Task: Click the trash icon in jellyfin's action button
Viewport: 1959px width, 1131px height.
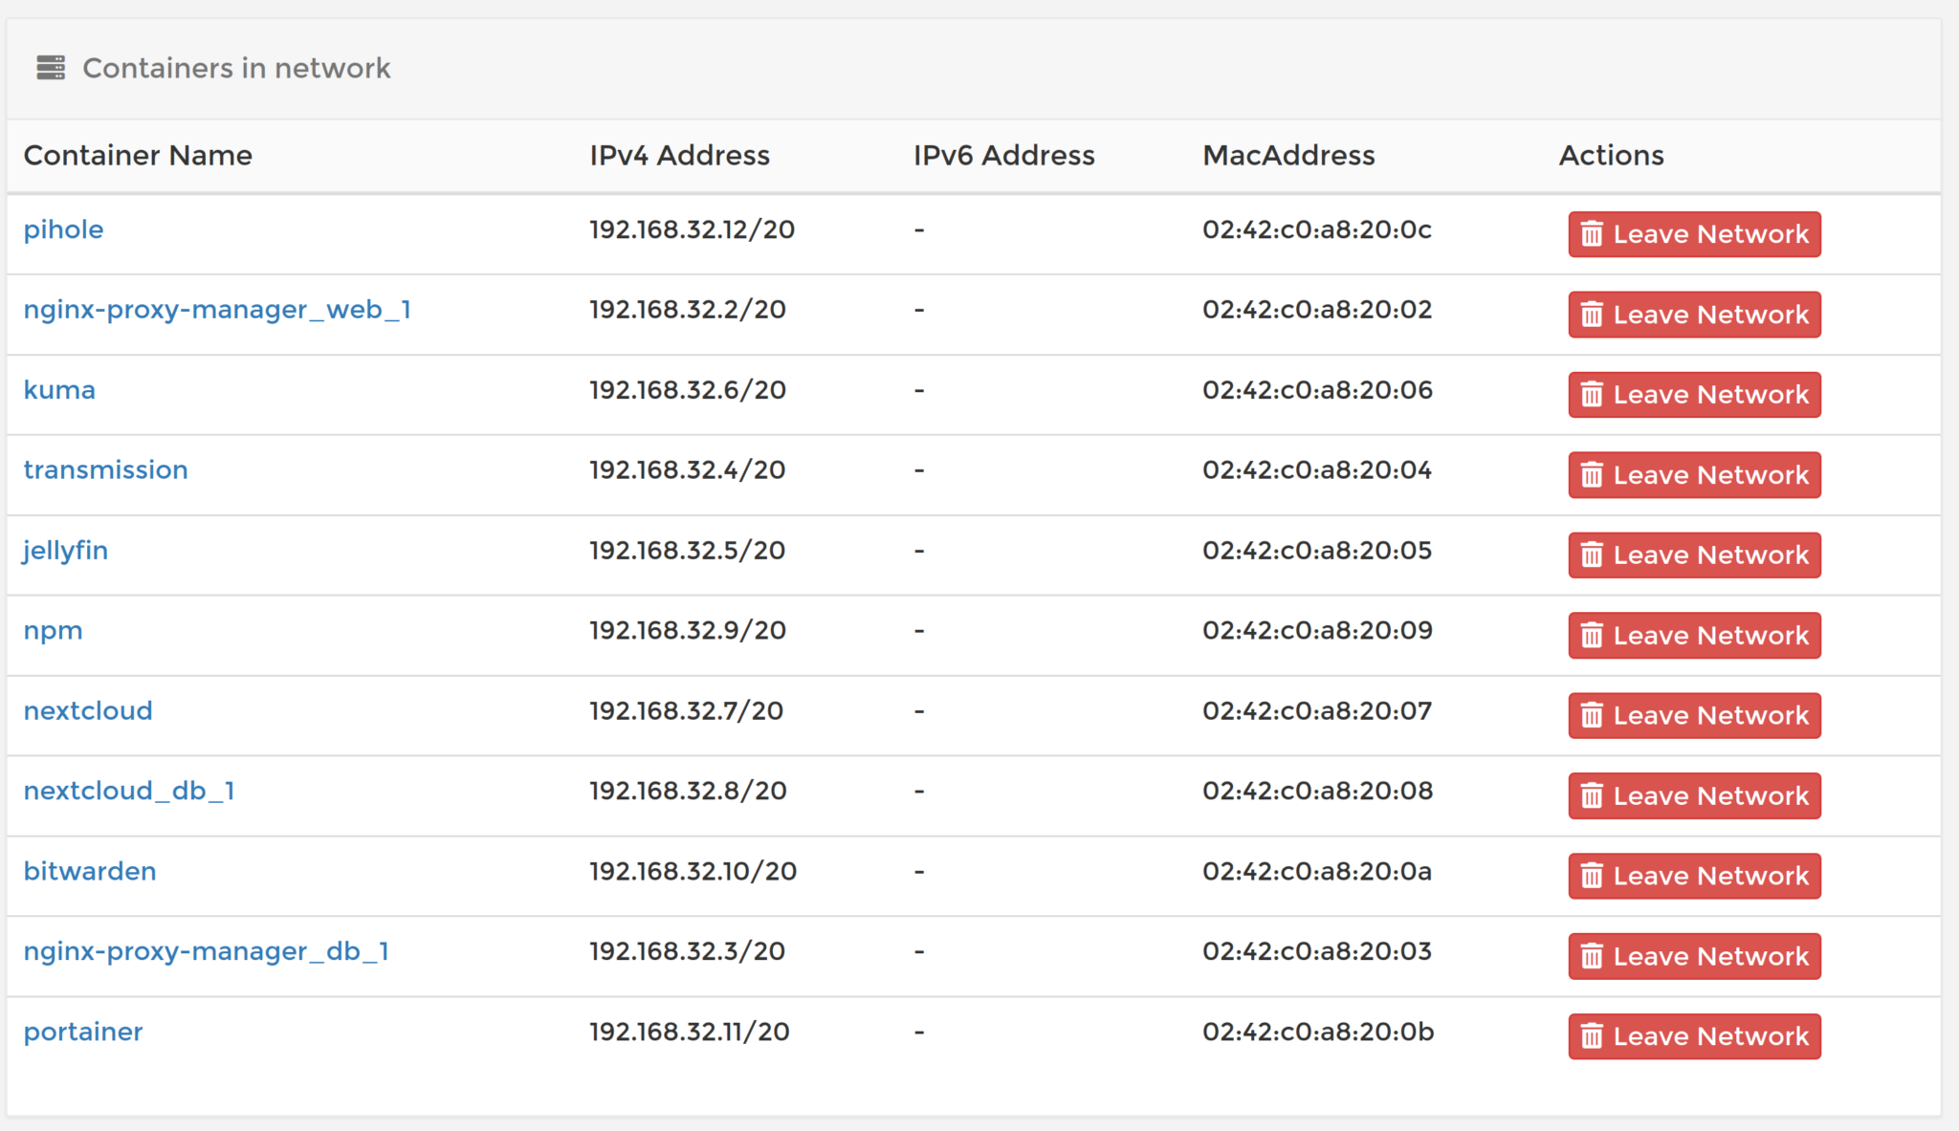Action: [1591, 555]
